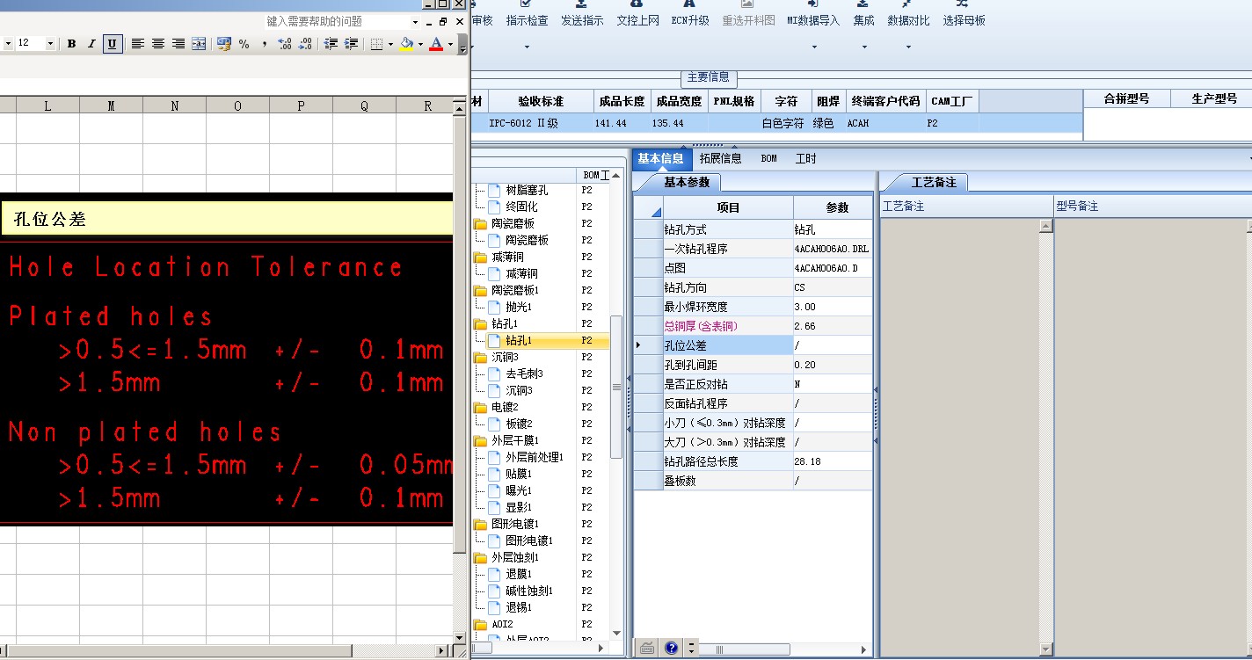Screen dimensions: 1252x660
Task: Select 外层干膜1 folder in tree
Action: pyautogui.click(x=515, y=440)
